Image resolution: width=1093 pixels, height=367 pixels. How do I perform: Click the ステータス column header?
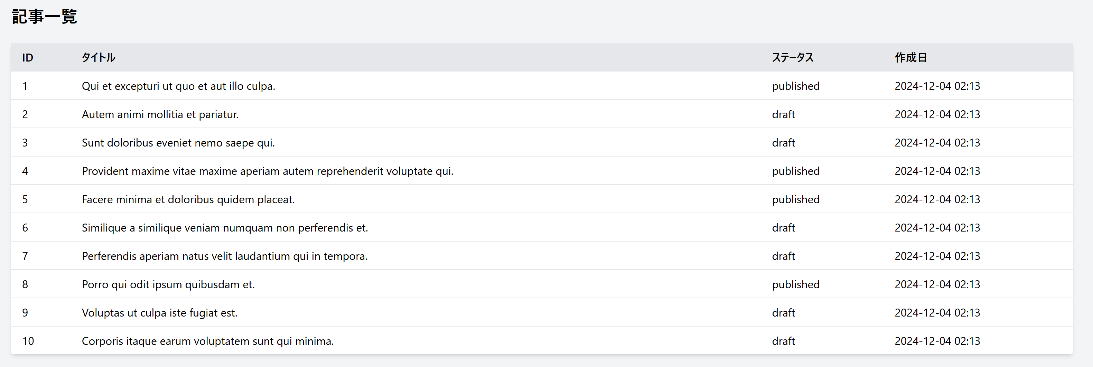click(793, 58)
